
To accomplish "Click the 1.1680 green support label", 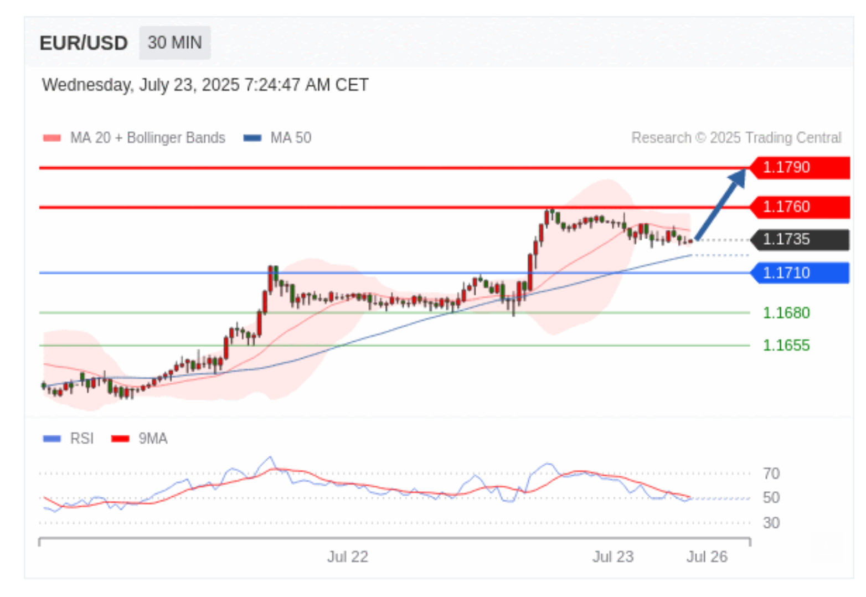I will point(786,313).
